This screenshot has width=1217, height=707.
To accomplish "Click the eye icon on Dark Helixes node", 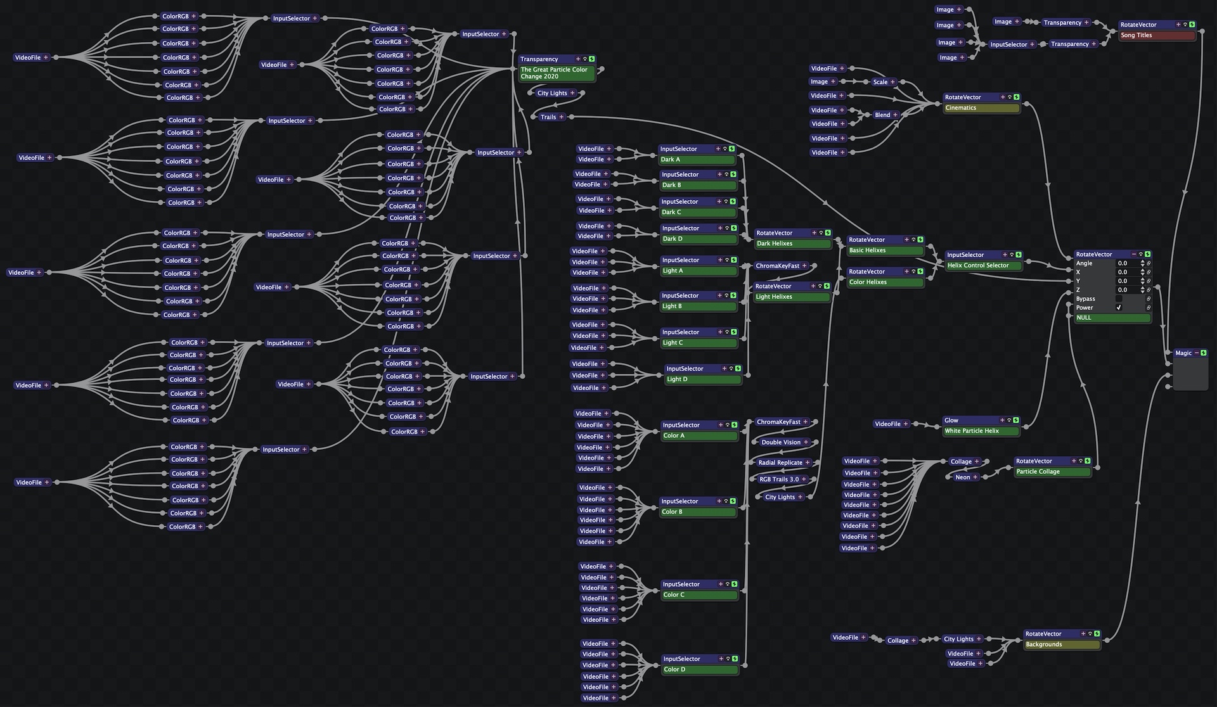I will click(x=821, y=232).
